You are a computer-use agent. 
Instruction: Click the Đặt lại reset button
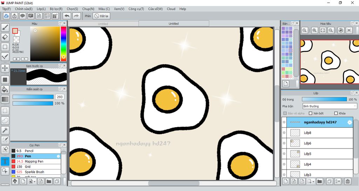102,16
